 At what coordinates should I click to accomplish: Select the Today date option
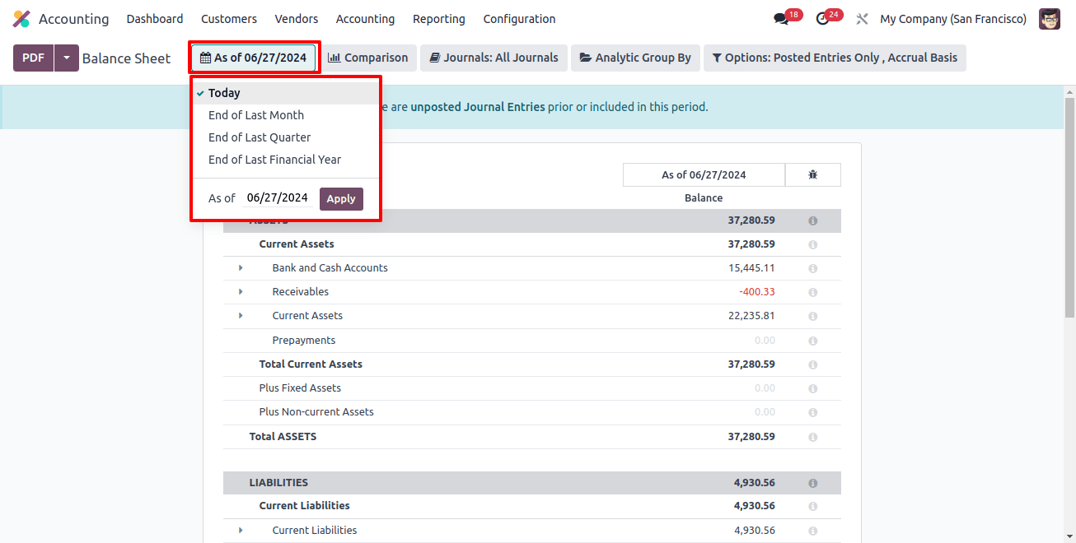(x=286, y=93)
